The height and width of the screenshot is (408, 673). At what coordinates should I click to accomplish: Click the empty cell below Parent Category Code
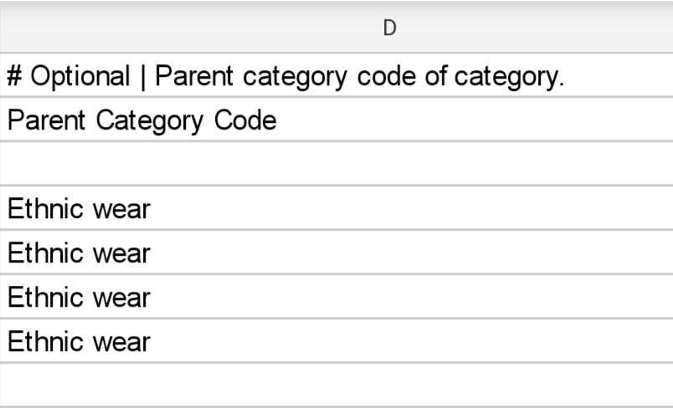336,164
